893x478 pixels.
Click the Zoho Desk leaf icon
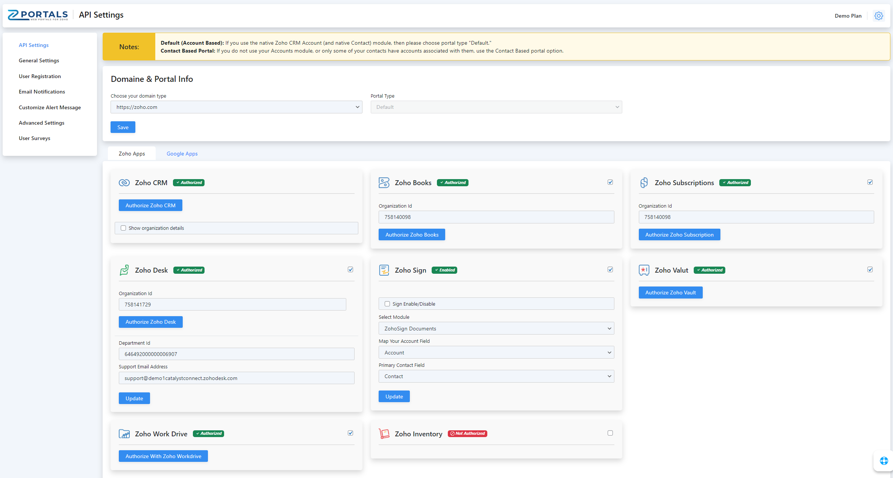(x=124, y=270)
